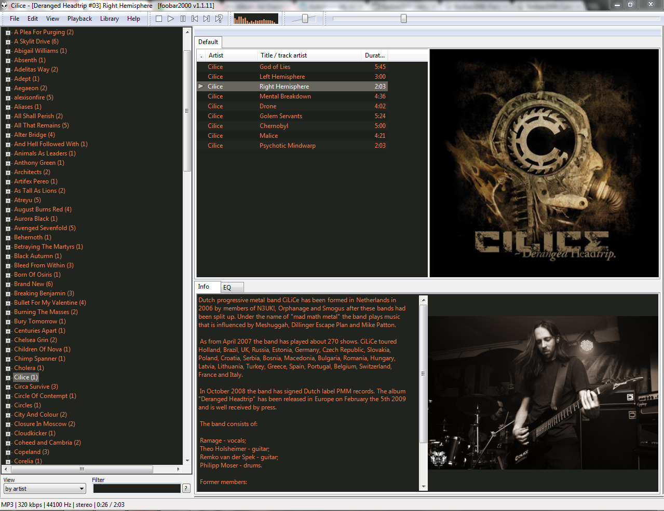Select the Psychotic Mindwarp track

coord(292,146)
